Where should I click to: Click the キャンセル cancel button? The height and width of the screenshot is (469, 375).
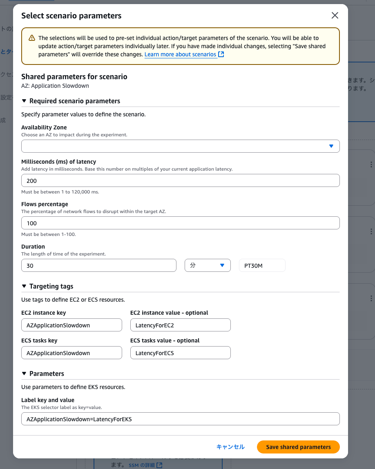coord(230,447)
